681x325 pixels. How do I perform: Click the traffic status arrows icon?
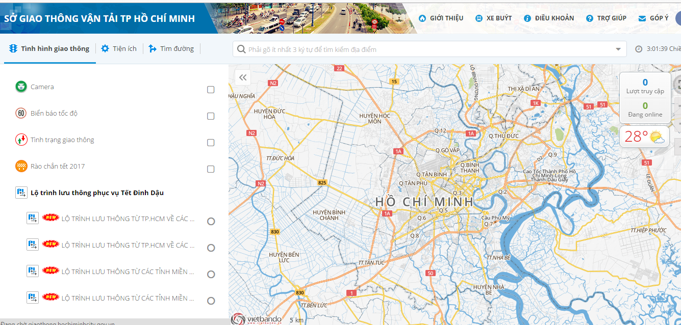coord(21,140)
